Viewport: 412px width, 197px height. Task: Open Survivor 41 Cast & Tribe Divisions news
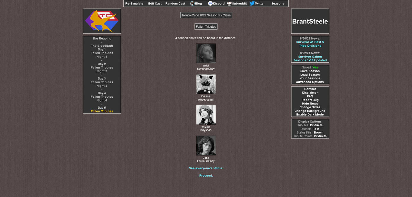310,44
